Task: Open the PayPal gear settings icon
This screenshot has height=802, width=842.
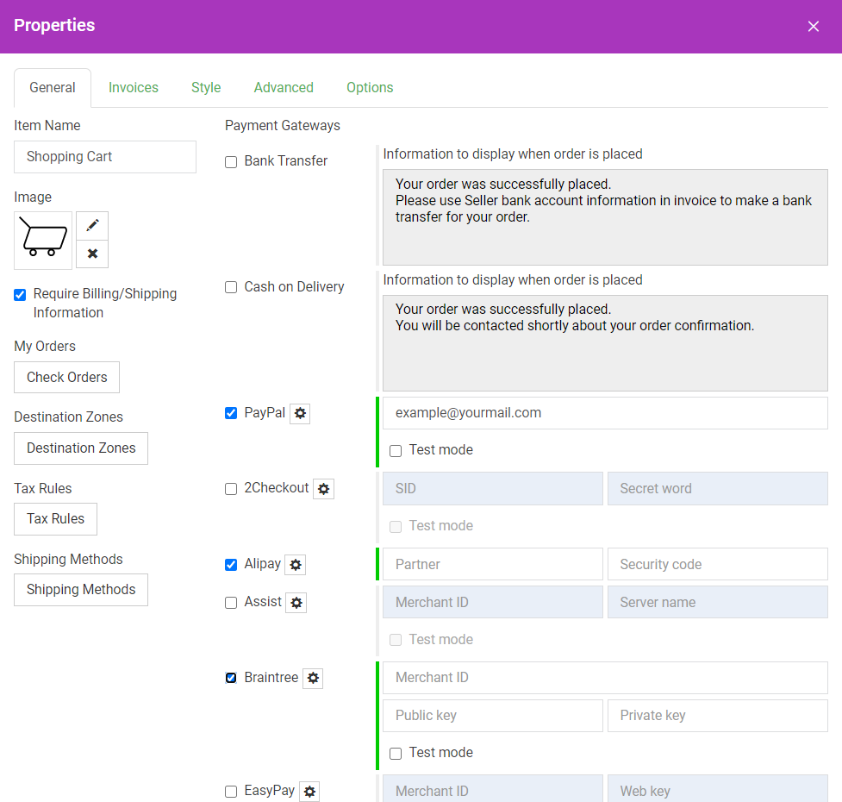Action: click(300, 414)
